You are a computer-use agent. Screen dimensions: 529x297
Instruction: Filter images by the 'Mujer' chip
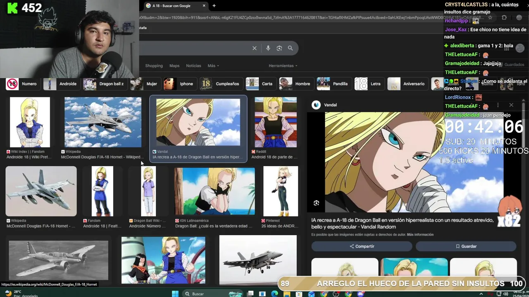coord(145,84)
